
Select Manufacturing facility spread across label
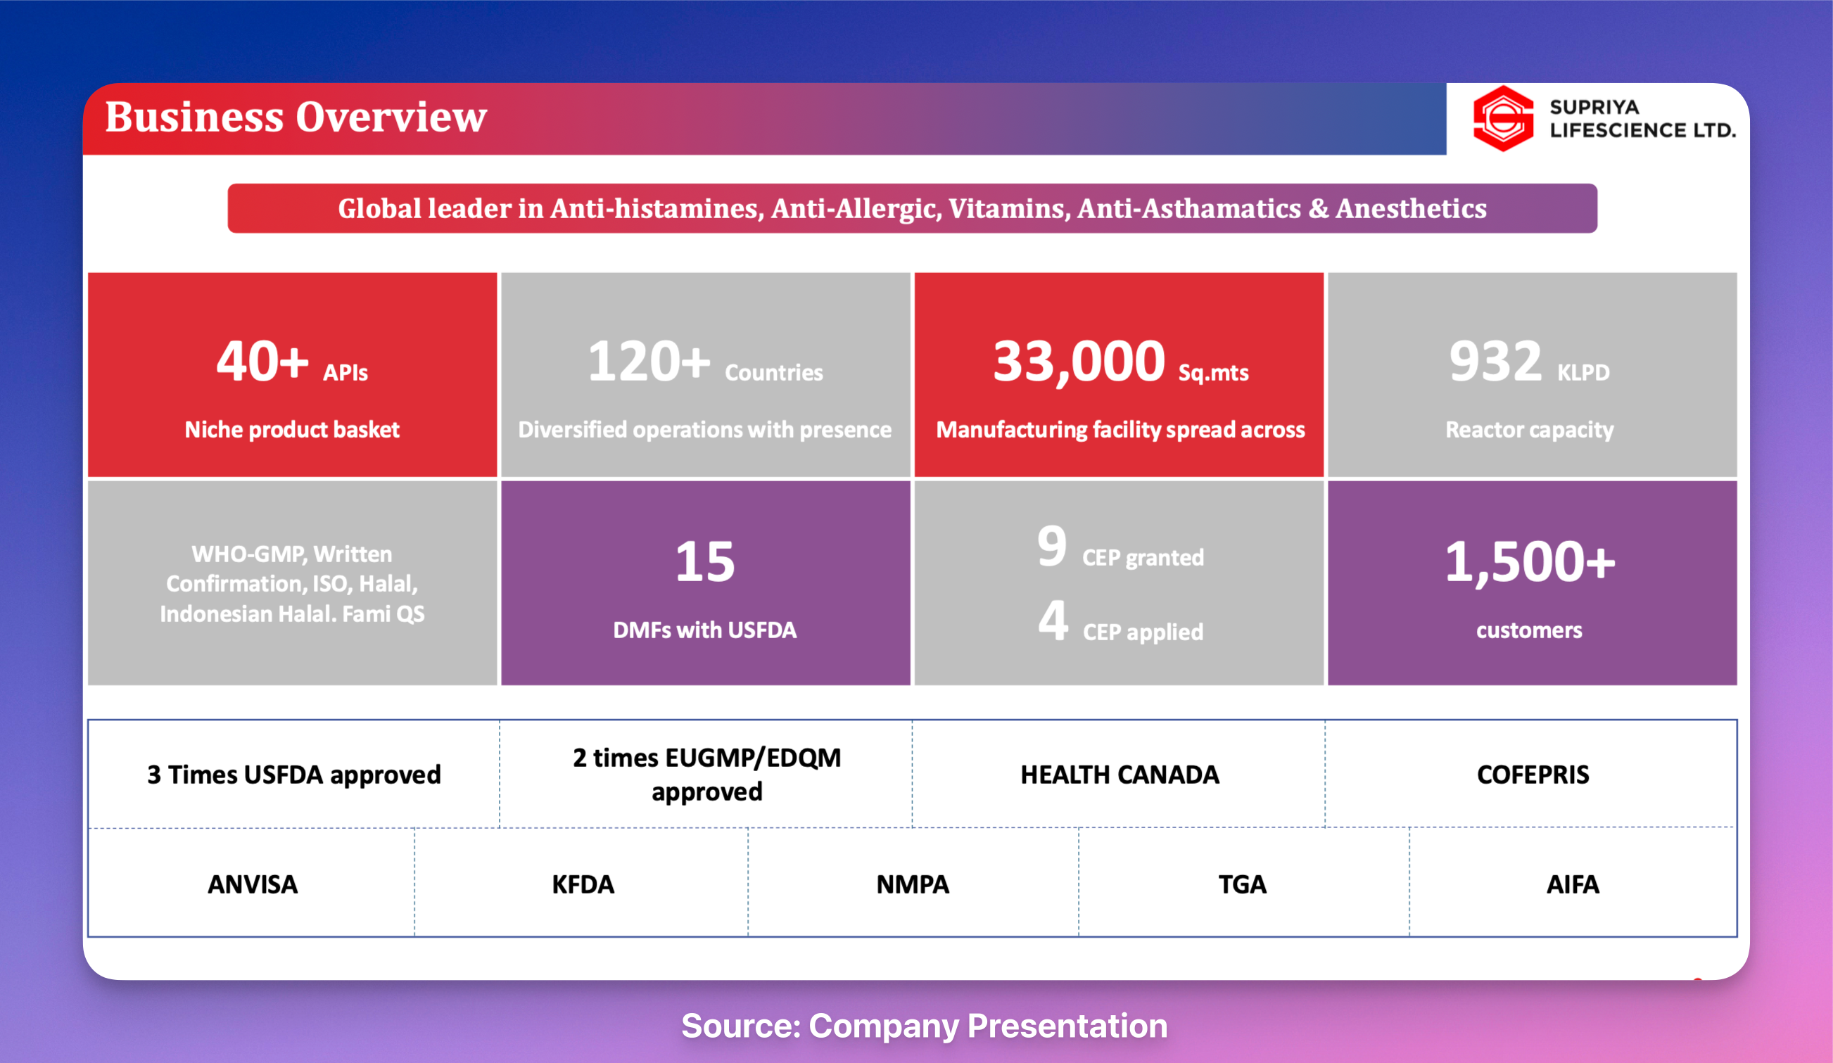point(1120,430)
